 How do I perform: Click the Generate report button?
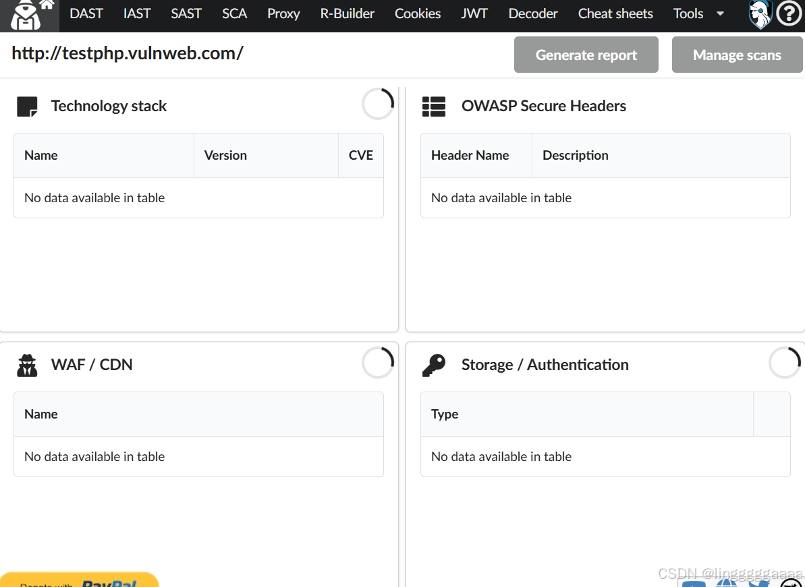pyautogui.click(x=586, y=55)
